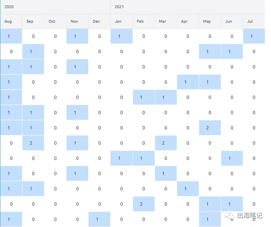Image resolution: width=271 pixels, height=227 pixels.
Task: Click the Jul cell in the first row
Action: click(254, 36)
